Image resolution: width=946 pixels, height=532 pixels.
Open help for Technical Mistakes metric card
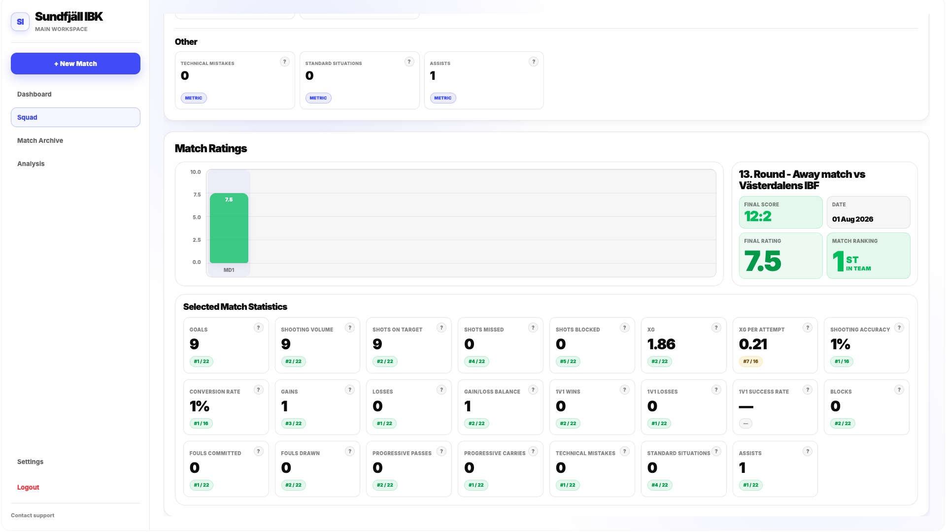pyautogui.click(x=285, y=62)
